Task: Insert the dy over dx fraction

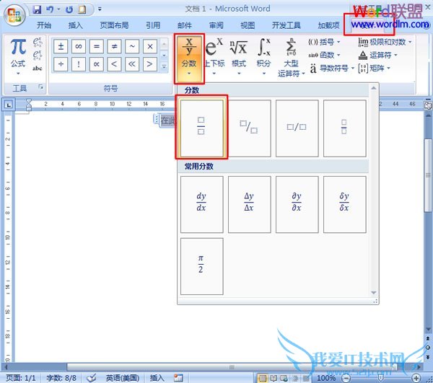Action: tap(201, 204)
